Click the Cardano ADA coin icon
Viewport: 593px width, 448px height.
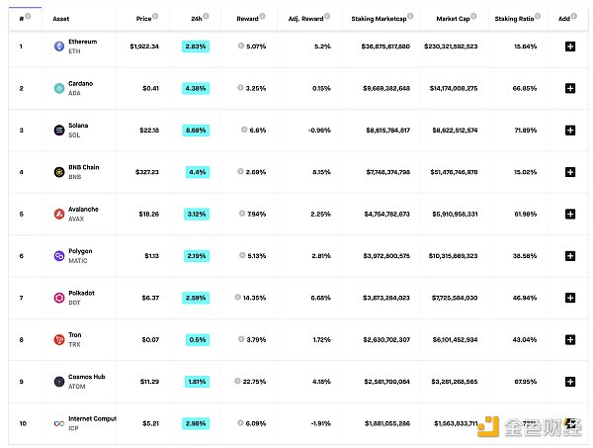click(x=59, y=88)
